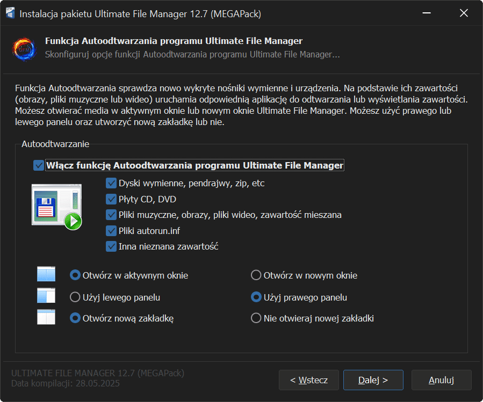Click the new tab layout icon
This screenshot has width=483, height=402.
coord(46,318)
